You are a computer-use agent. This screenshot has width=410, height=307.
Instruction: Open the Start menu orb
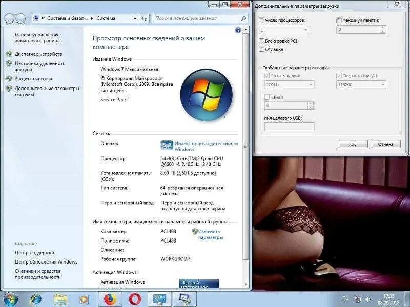(10, 299)
